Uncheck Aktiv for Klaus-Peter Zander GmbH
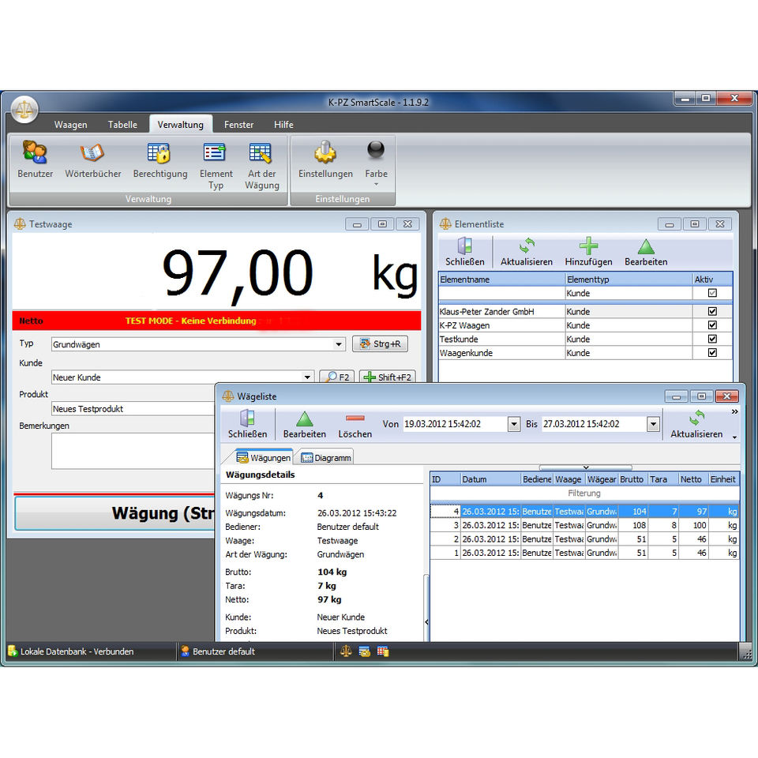 712,312
